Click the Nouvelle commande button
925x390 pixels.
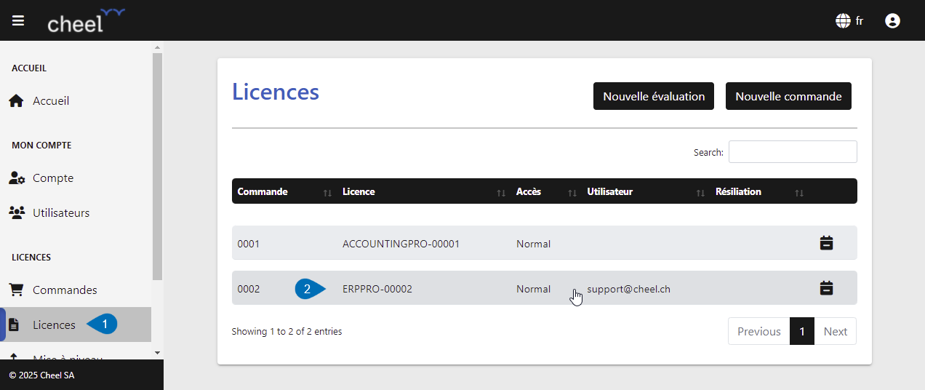pos(788,96)
